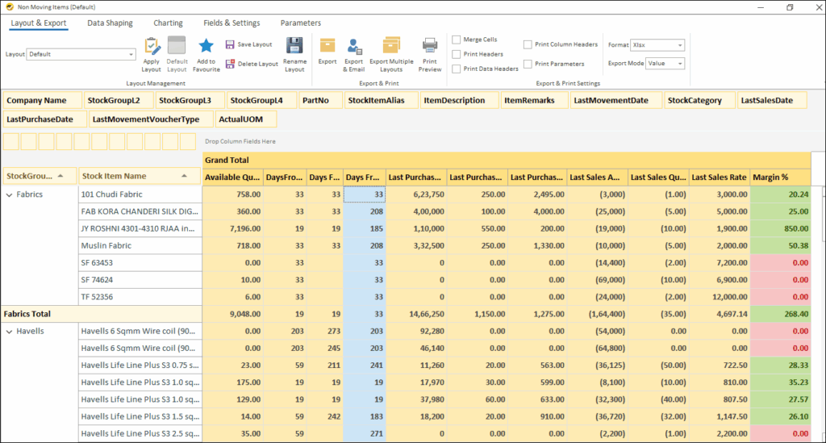Check the Print Column Headers option
Image resolution: width=826 pixels, height=443 pixels.
point(528,44)
